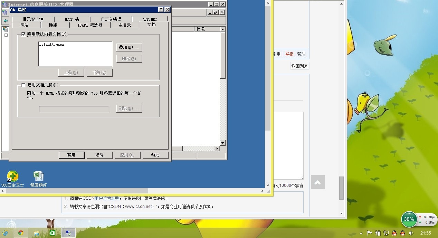Click the 应用 button
The width and height of the screenshot is (438, 238).
pyautogui.click(x=127, y=155)
